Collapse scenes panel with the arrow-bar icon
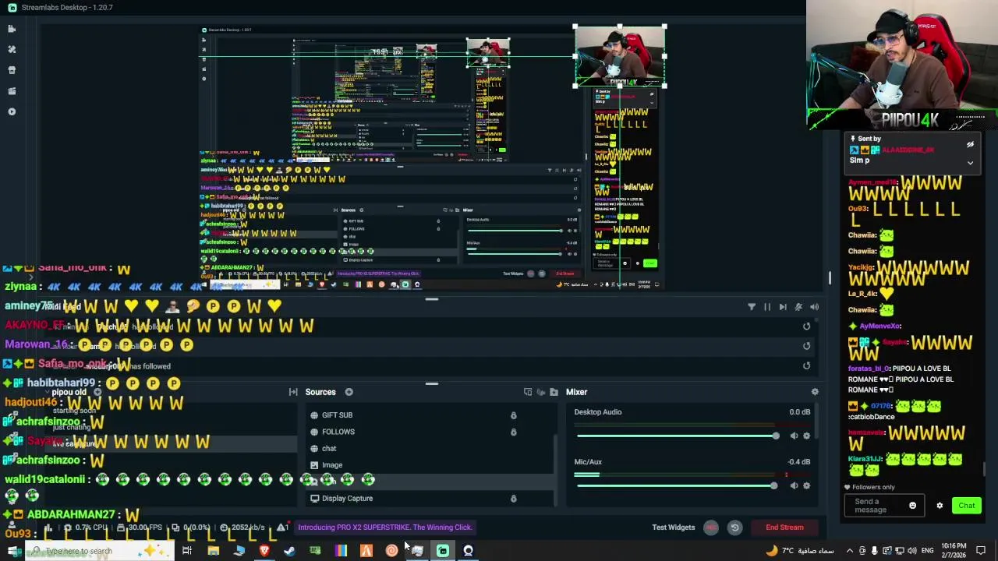 click(293, 392)
